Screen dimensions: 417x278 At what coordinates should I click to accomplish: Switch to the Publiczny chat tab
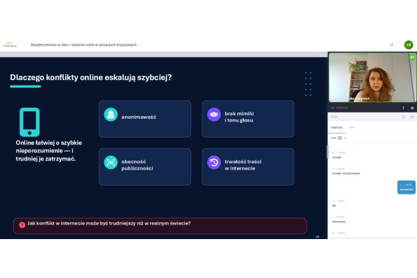(x=336, y=128)
